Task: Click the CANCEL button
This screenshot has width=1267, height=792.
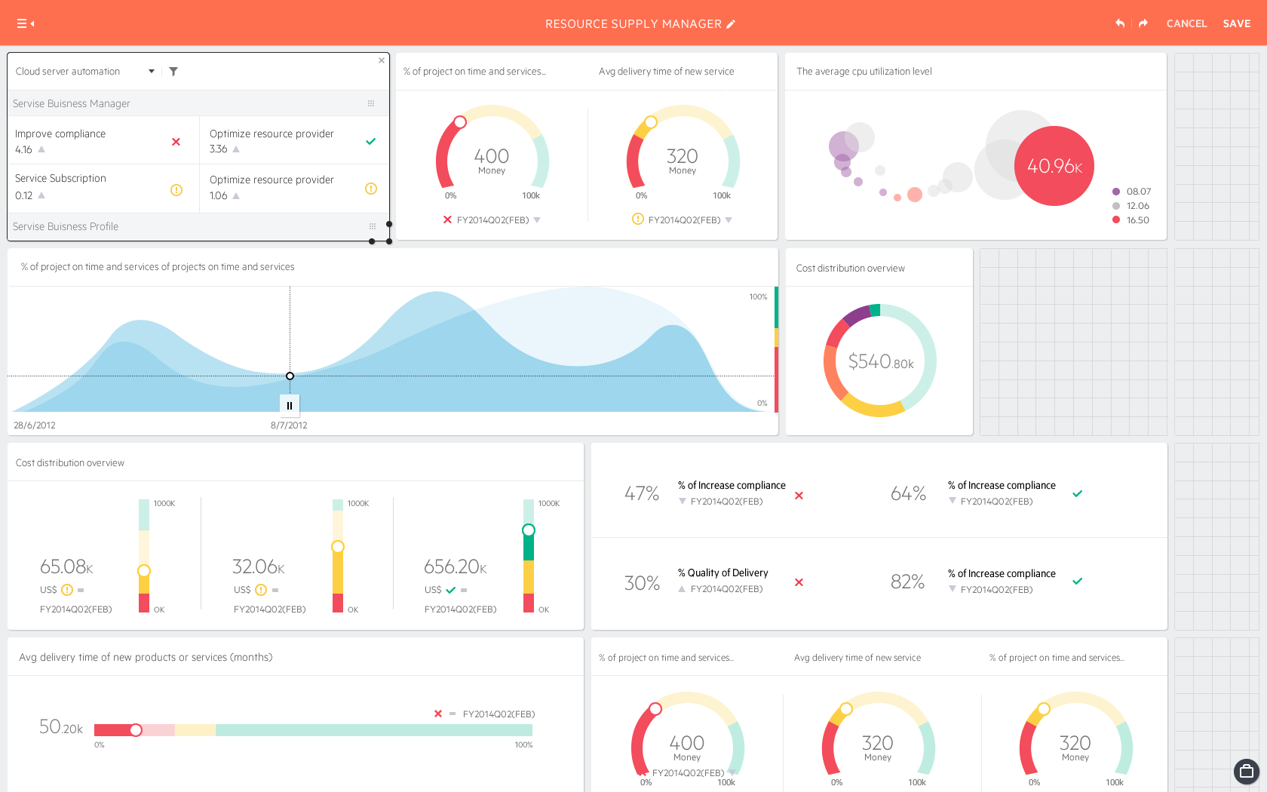Action: (1186, 23)
